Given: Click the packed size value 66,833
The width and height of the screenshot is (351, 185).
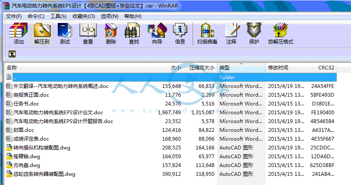Looking at the screenshot, I should 206,86.
